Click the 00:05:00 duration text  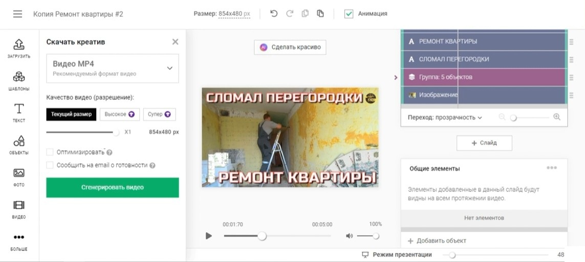tap(322, 225)
